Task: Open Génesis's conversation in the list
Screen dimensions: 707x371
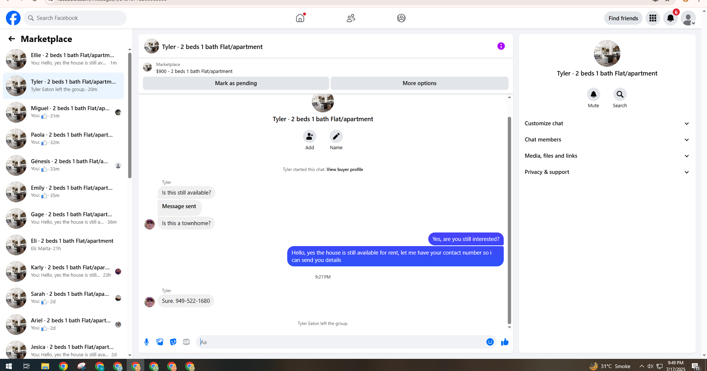Action: [x=63, y=165]
